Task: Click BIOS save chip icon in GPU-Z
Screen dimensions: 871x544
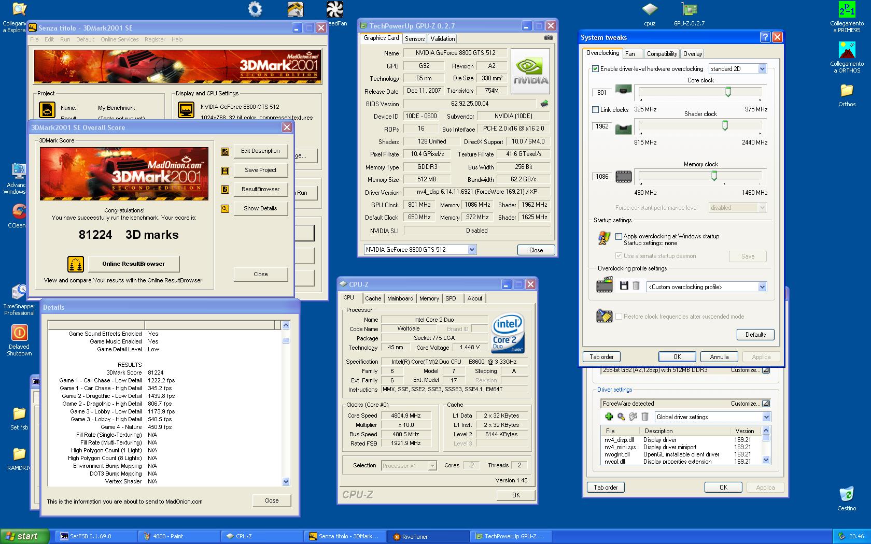Action: click(x=544, y=103)
